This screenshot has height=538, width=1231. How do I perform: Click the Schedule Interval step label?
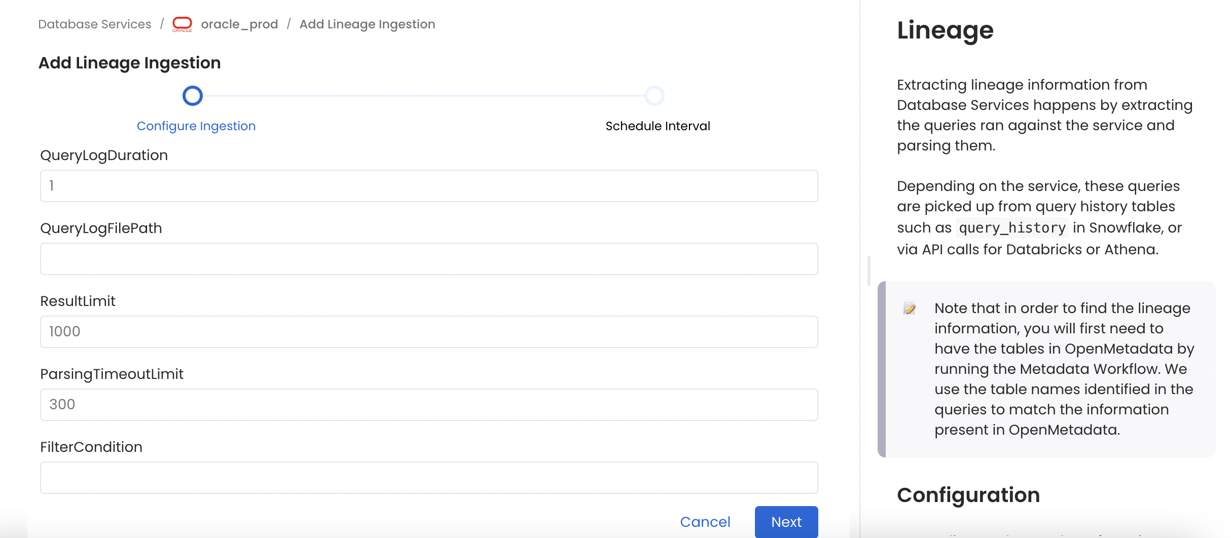(658, 126)
